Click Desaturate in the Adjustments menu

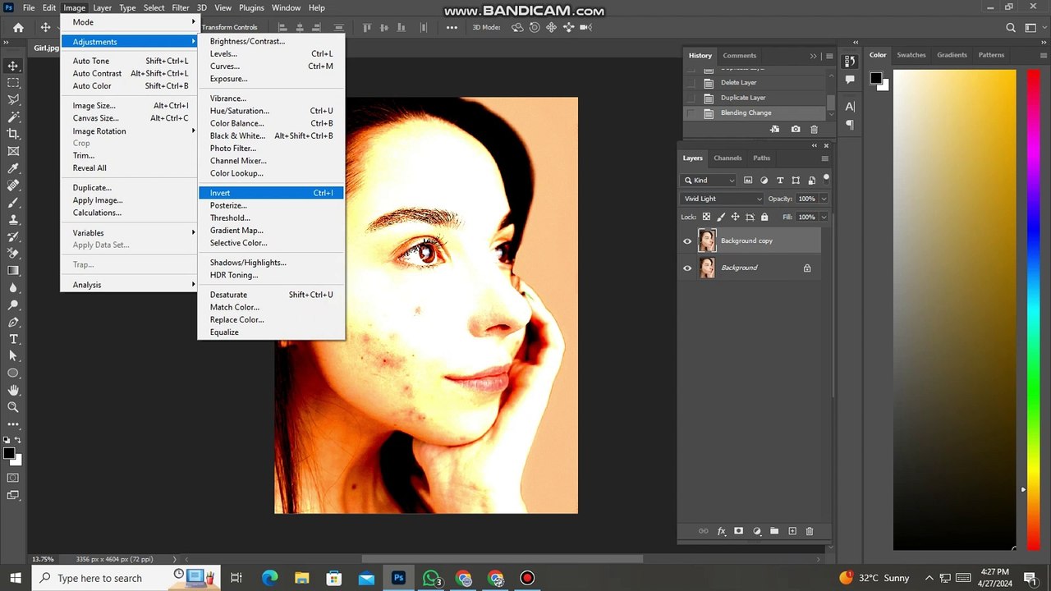[x=228, y=295]
